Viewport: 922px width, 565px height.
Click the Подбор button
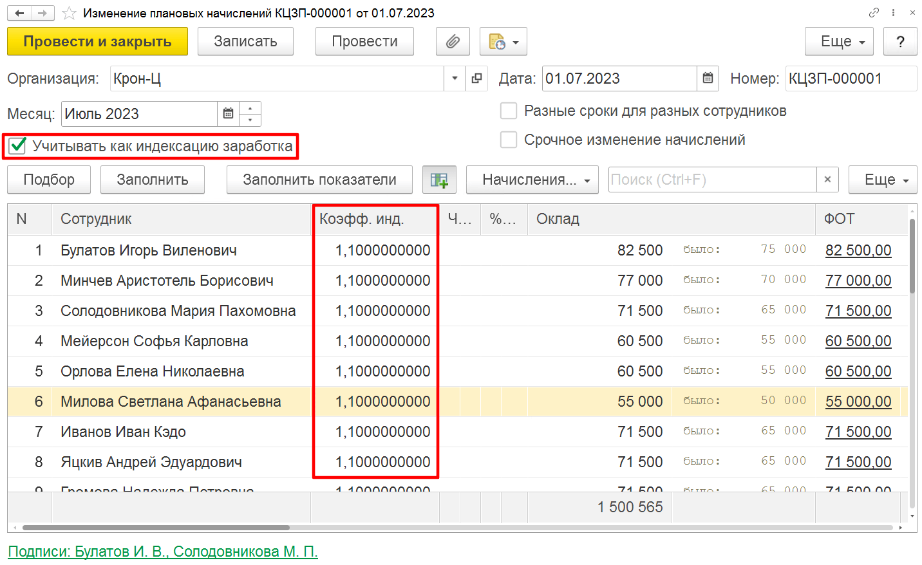pos(49,180)
